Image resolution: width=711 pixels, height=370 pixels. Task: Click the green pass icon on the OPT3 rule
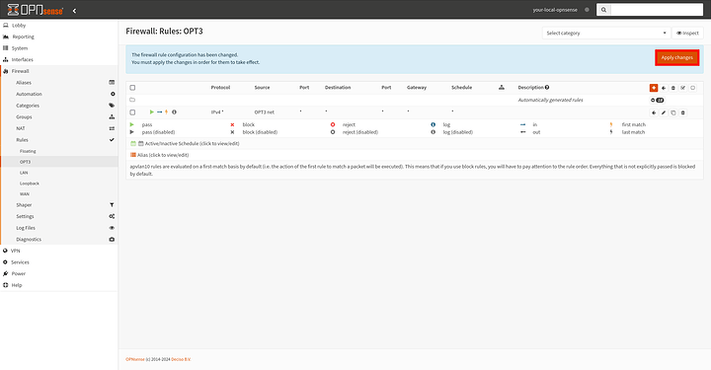pyautogui.click(x=152, y=111)
